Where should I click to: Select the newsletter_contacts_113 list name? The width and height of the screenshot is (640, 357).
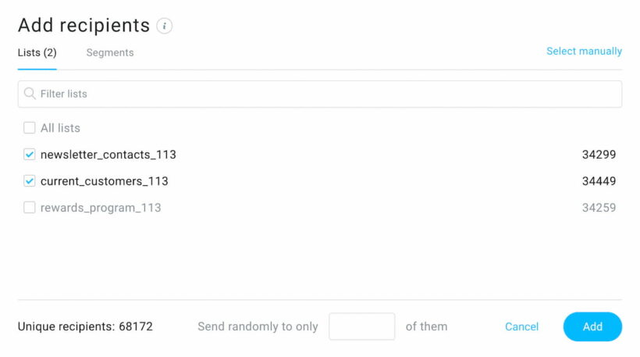(108, 155)
